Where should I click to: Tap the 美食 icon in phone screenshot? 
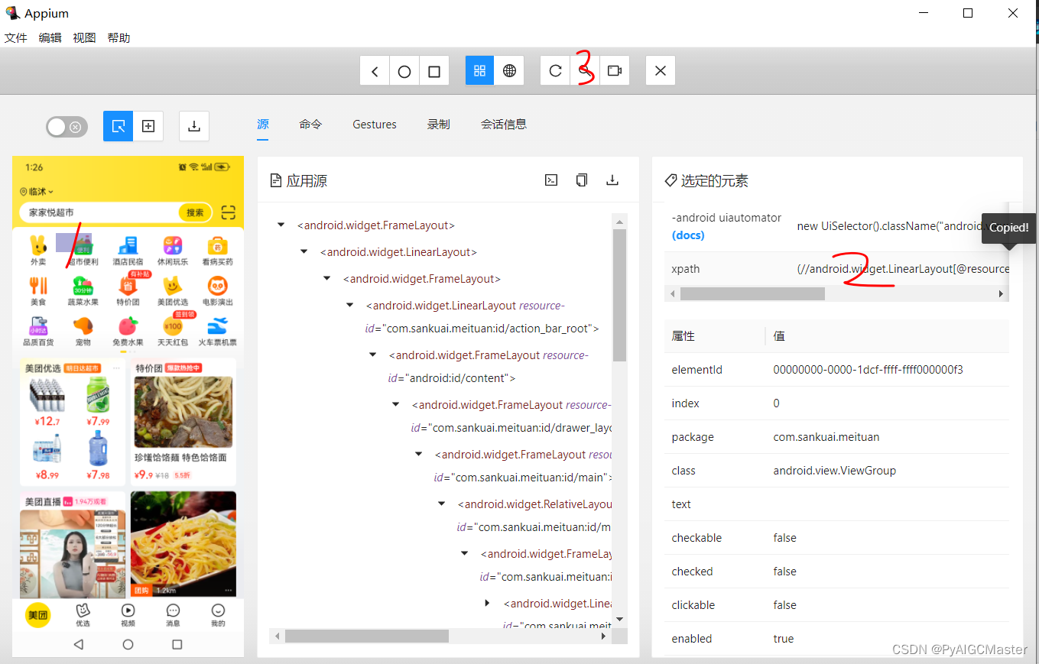38,291
